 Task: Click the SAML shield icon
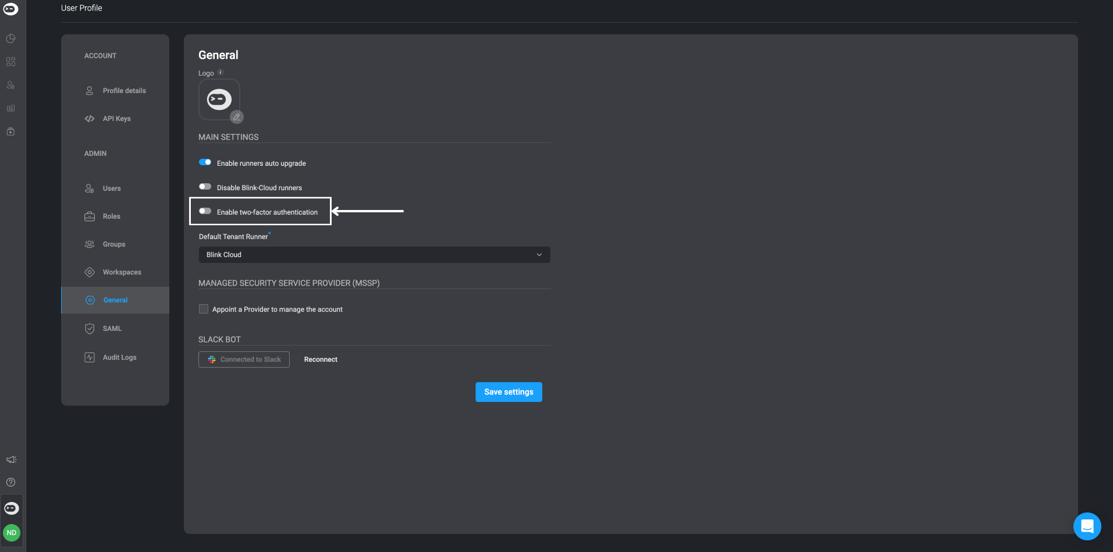coord(90,329)
